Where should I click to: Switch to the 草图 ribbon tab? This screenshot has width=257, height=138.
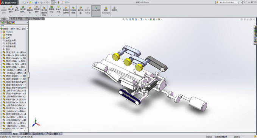click(x=20, y=19)
